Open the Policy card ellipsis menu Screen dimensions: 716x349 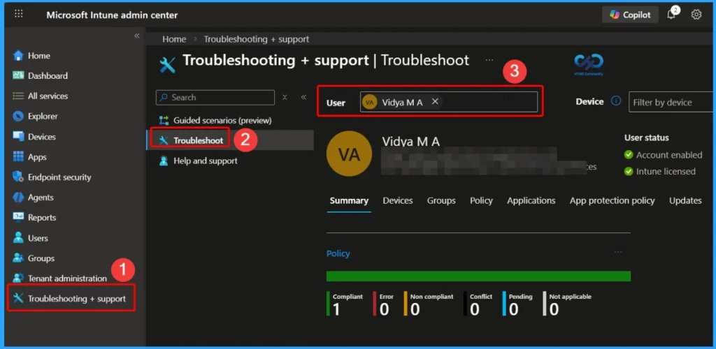[618, 252]
